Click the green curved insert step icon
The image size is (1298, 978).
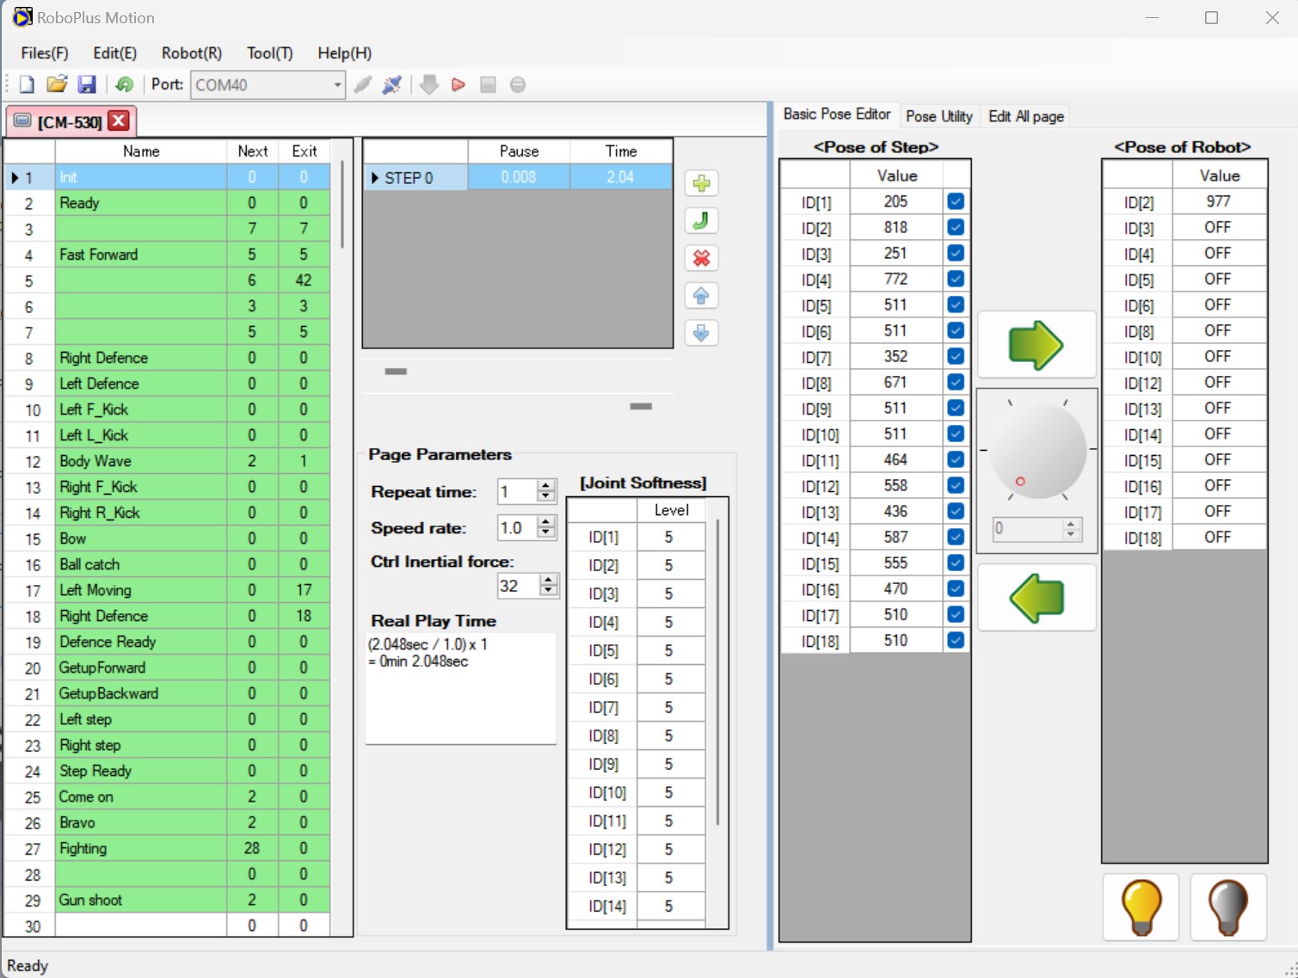tap(702, 221)
